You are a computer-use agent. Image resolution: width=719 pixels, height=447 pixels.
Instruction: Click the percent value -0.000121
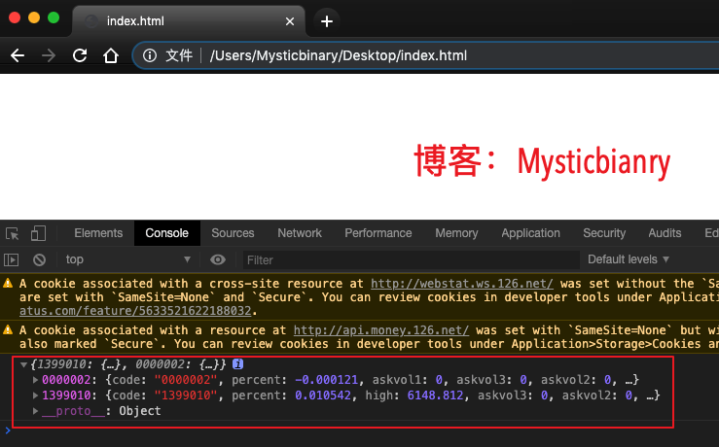tap(326, 380)
